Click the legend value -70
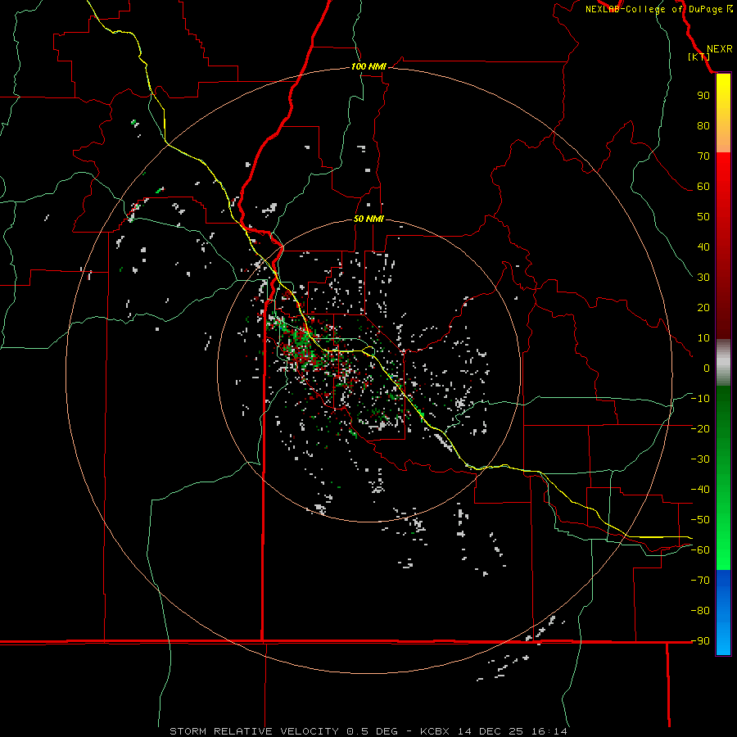Viewport: 737px width, 737px height. (700, 581)
